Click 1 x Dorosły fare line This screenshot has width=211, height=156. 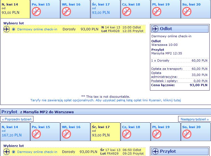179,60
